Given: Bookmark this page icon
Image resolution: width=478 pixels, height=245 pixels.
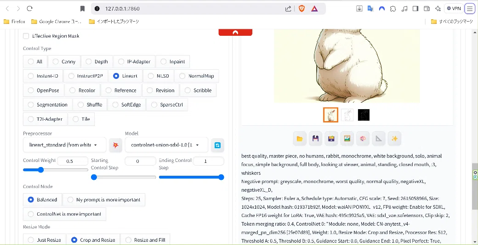Looking at the screenshot, I should [82, 9].
